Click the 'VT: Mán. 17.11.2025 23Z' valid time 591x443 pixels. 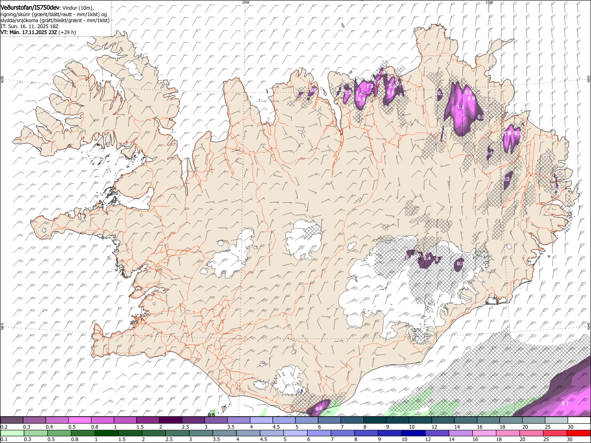[29, 32]
